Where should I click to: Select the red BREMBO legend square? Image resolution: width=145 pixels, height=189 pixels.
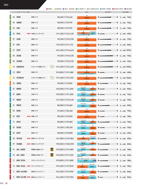47,9
